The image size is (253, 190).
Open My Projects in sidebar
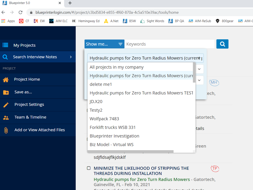tap(38, 45)
